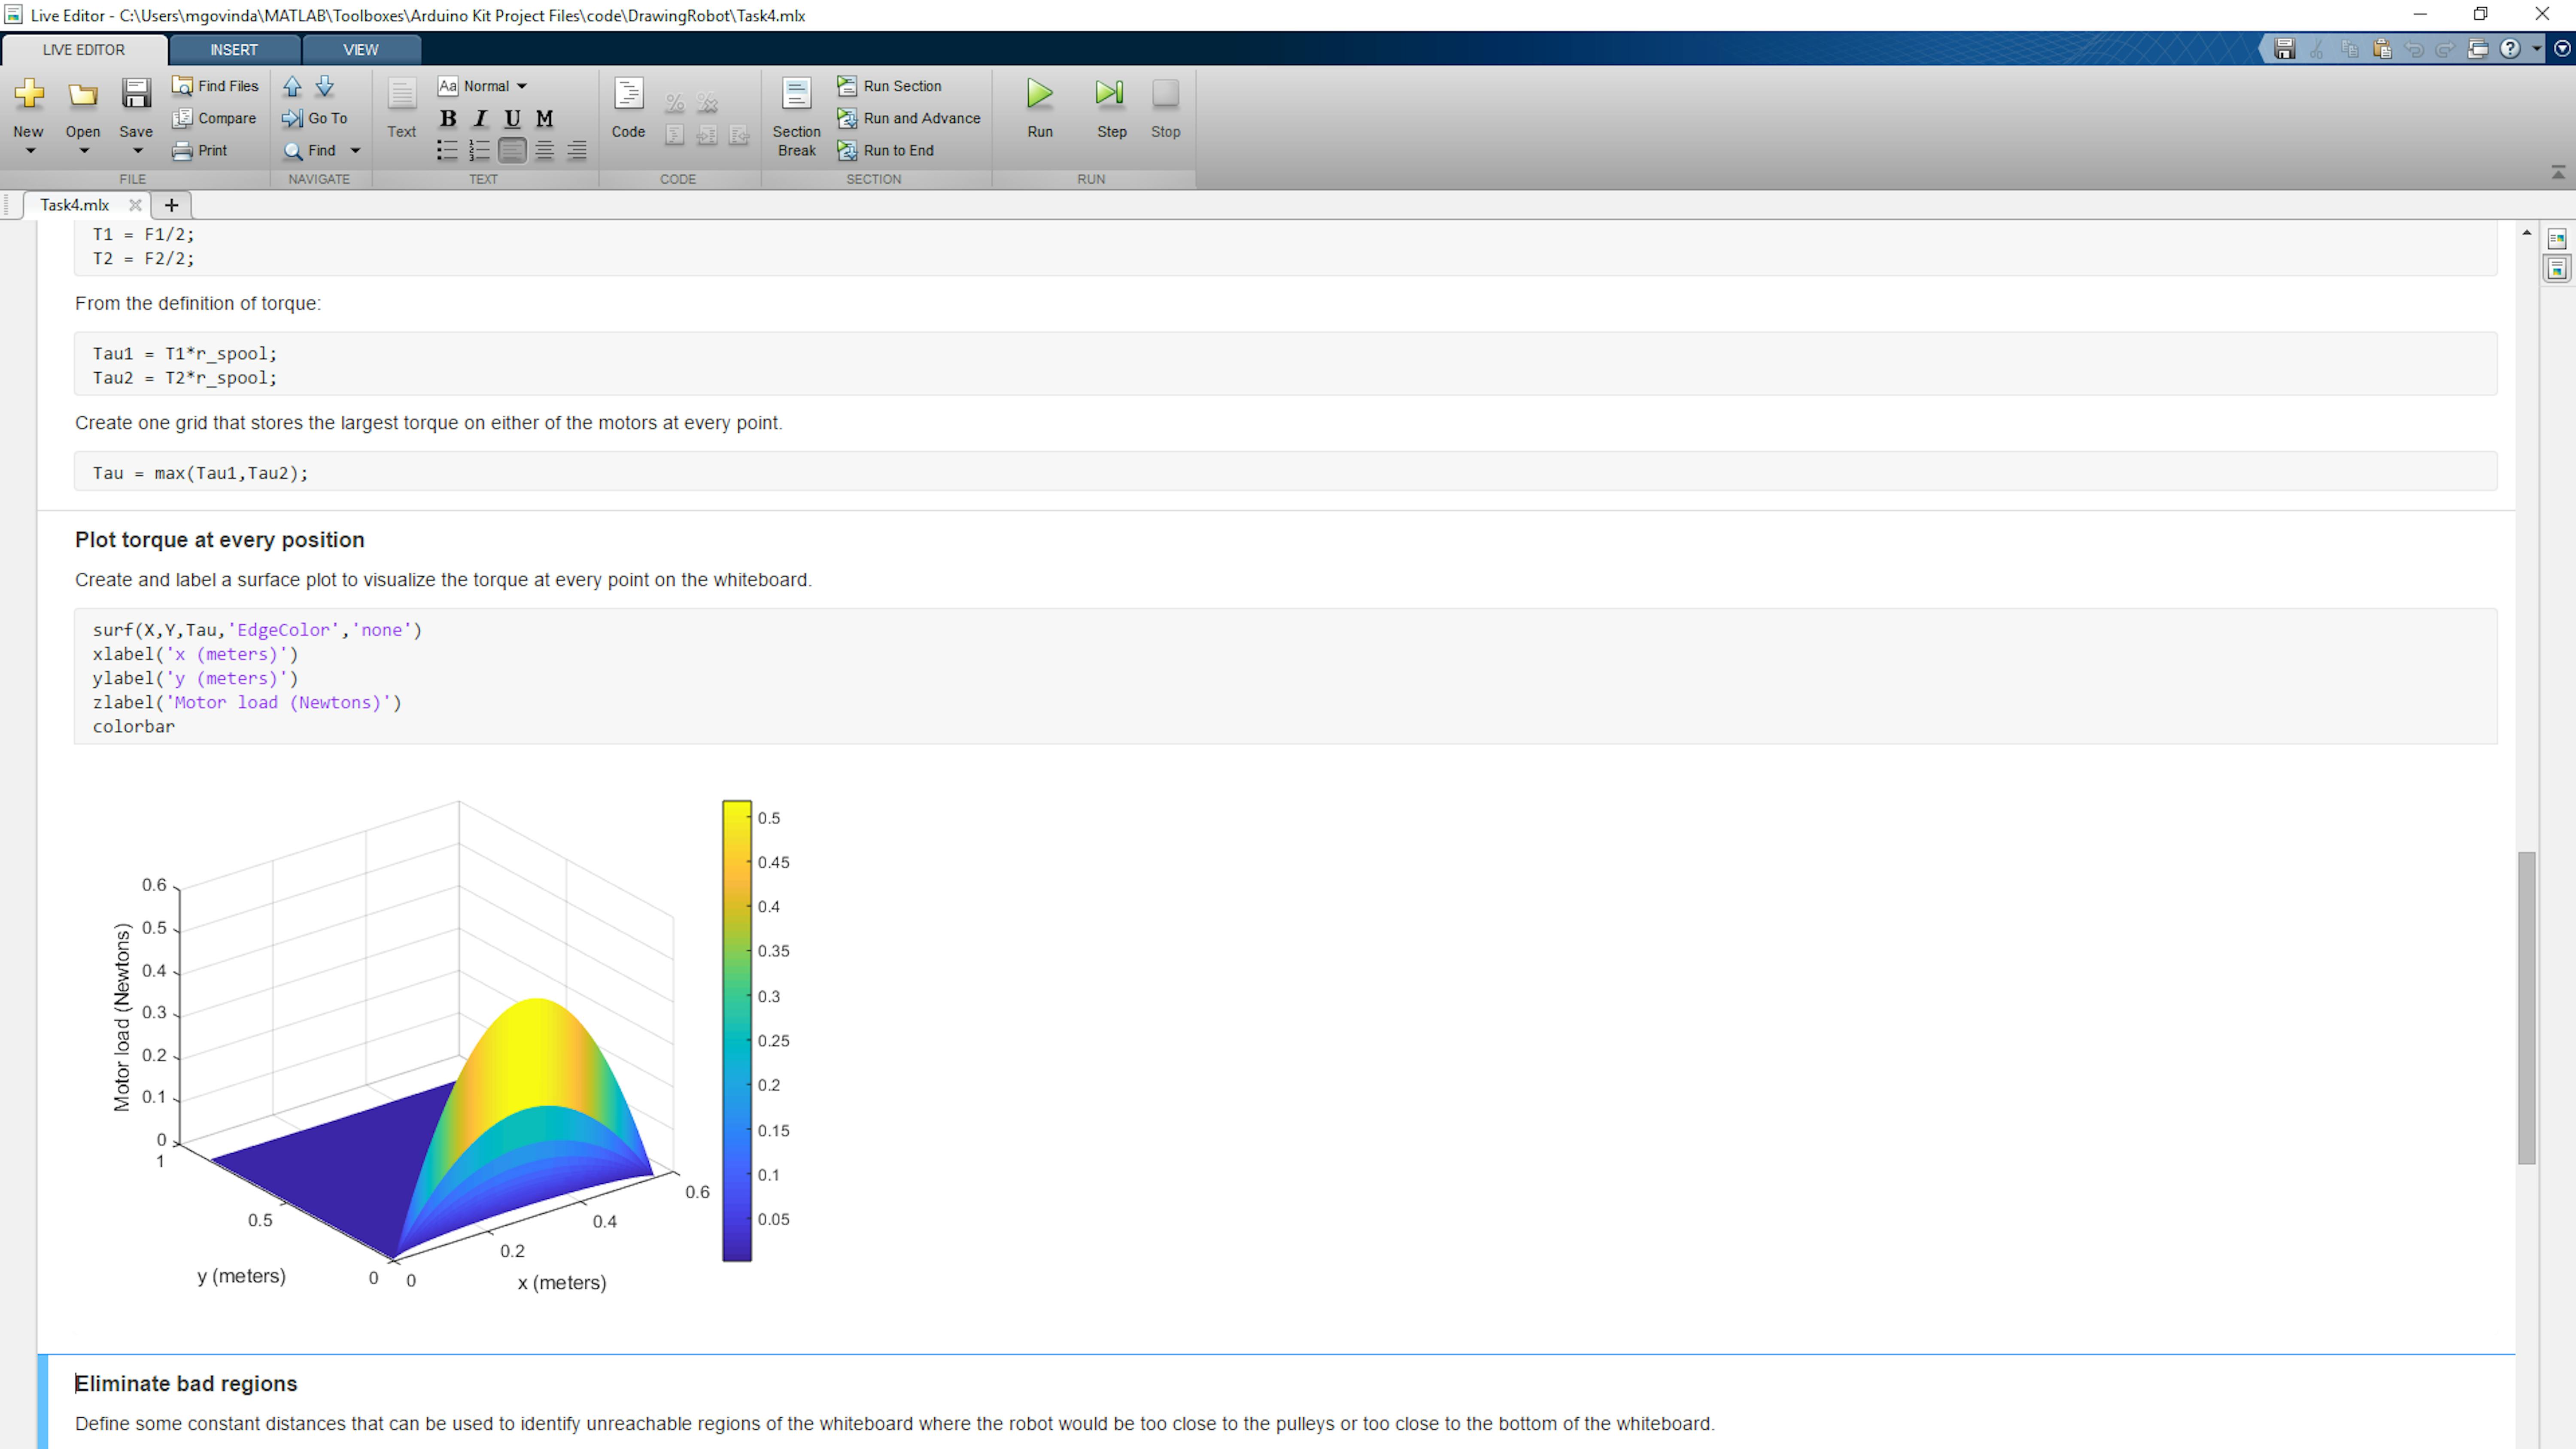Image resolution: width=2576 pixels, height=1449 pixels.
Task: Click the increase indent code icon
Action: pyautogui.click(x=707, y=135)
